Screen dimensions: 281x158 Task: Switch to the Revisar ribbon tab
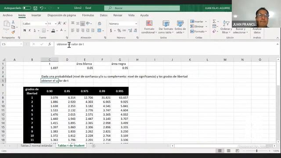pyautogui.click(x=118, y=15)
